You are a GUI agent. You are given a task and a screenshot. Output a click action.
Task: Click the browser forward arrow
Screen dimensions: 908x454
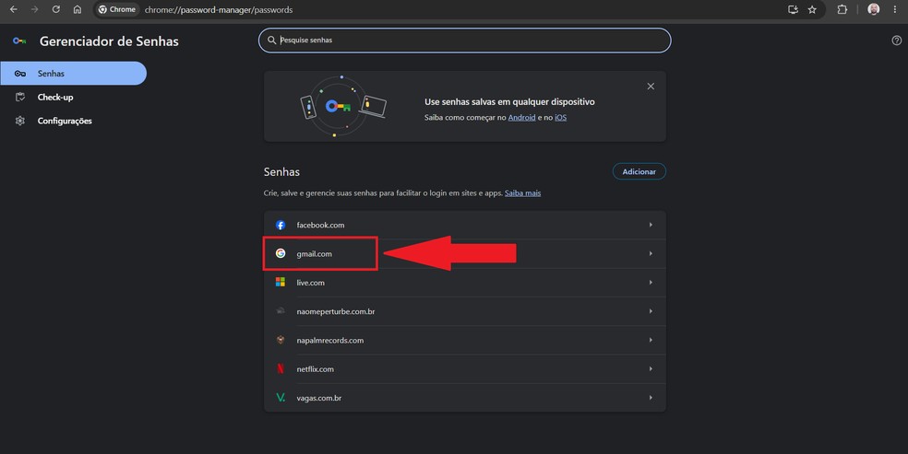click(x=35, y=9)
